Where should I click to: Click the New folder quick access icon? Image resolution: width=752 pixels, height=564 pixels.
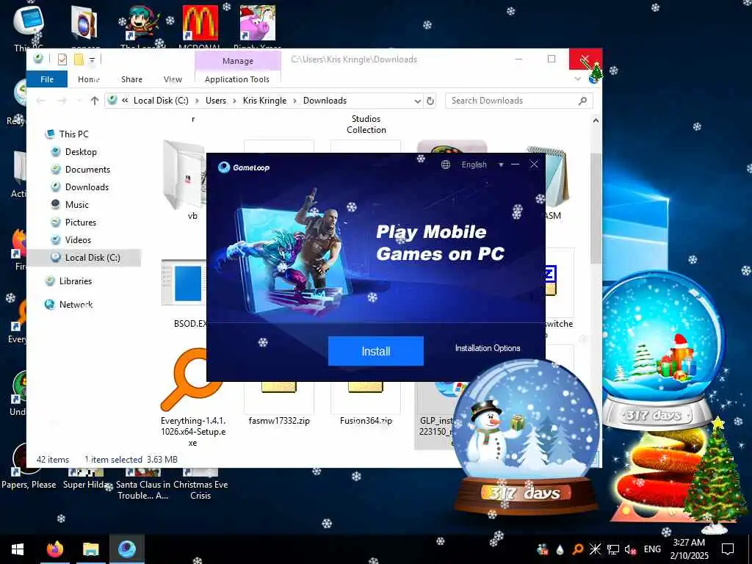click(79, 59)
